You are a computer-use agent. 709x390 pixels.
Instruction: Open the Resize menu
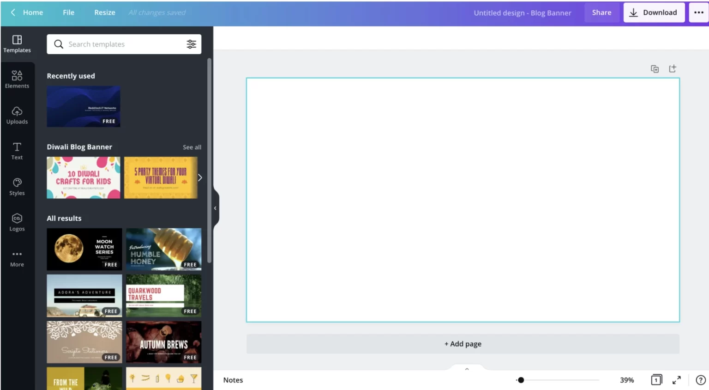tap(104, 12)
